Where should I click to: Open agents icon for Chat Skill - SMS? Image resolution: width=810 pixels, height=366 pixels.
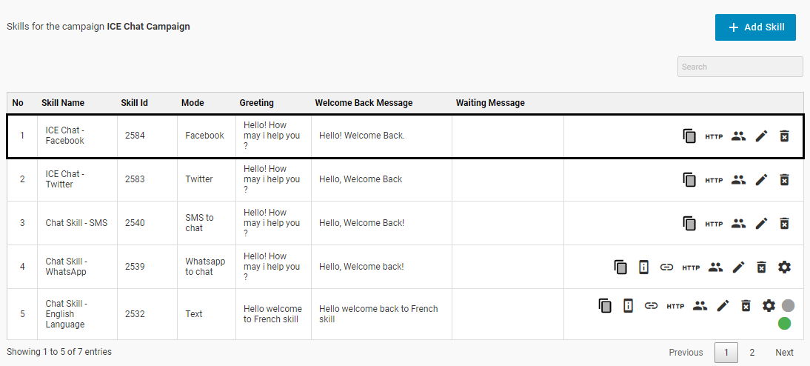tap(738, 223)
